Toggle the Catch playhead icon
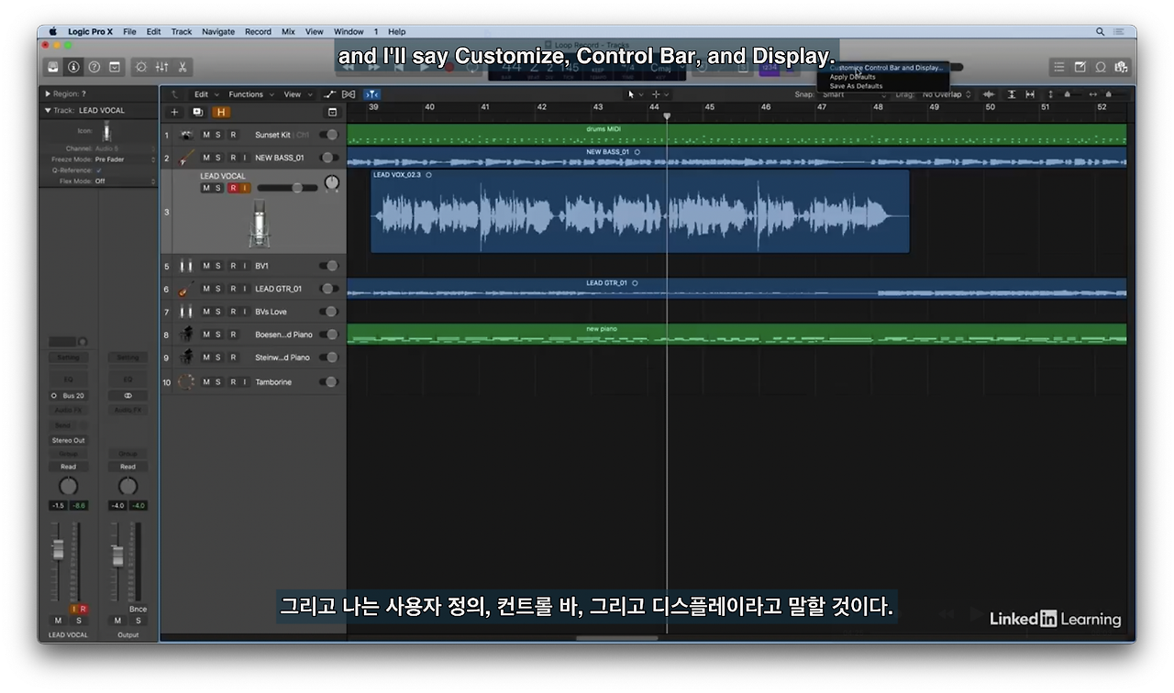This screenshot has width=1174, height=693. (371, 94)
